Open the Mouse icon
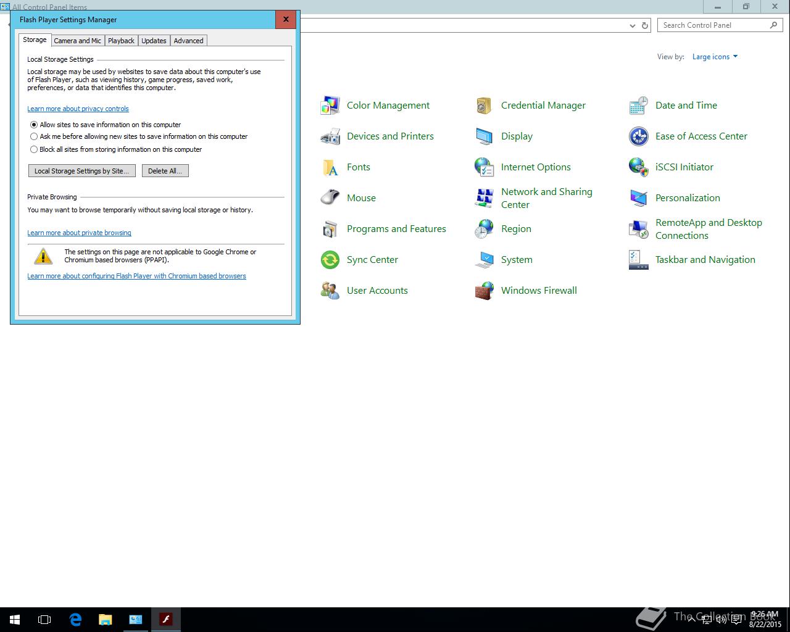 click(330, 198)
